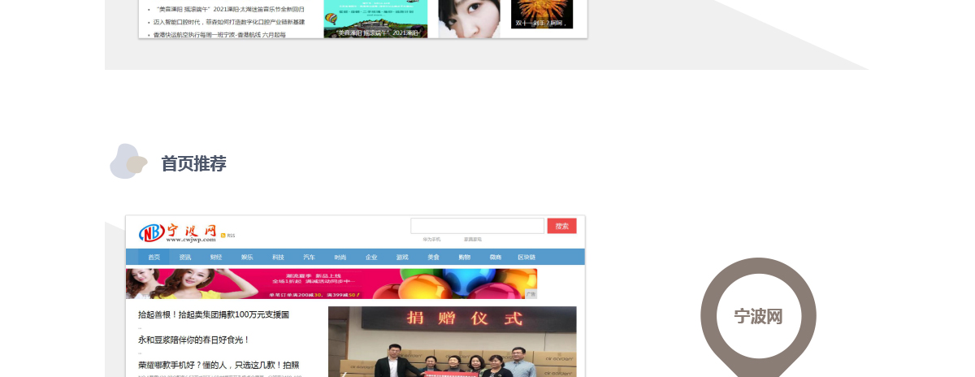Open headline 拾起卖集团捐款100万元
Screen dimensions: 975x377
(214, 314)
